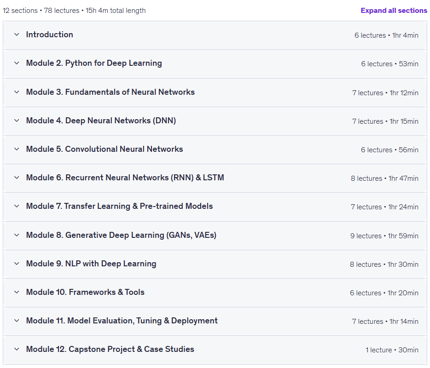Screen dimensions: 430x368
Task: Select 'Module 7. Transfer Learning & Pre-trained Models'
Action: coord(119,206)
